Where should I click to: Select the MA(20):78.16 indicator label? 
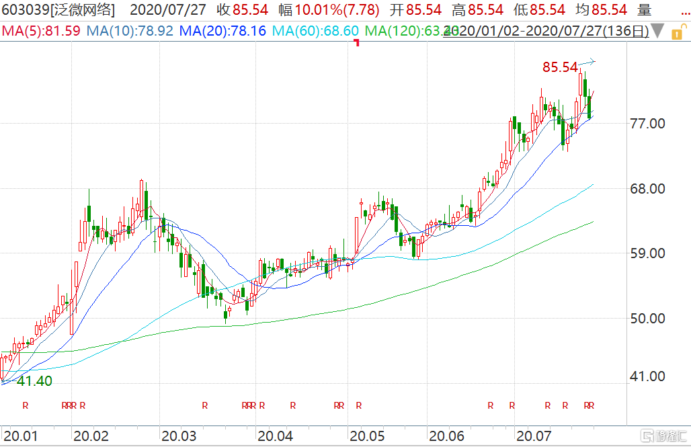point(223,31)
